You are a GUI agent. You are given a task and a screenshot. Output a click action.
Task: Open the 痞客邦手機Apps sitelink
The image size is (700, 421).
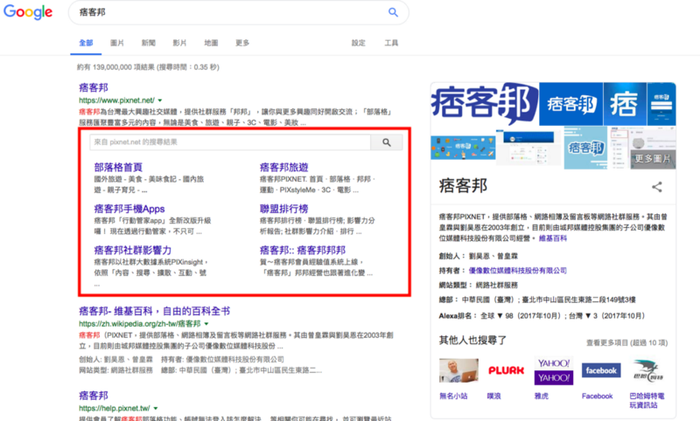129,209
